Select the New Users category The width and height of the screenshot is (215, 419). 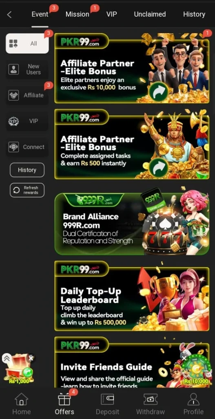click(x=27, y=69)
